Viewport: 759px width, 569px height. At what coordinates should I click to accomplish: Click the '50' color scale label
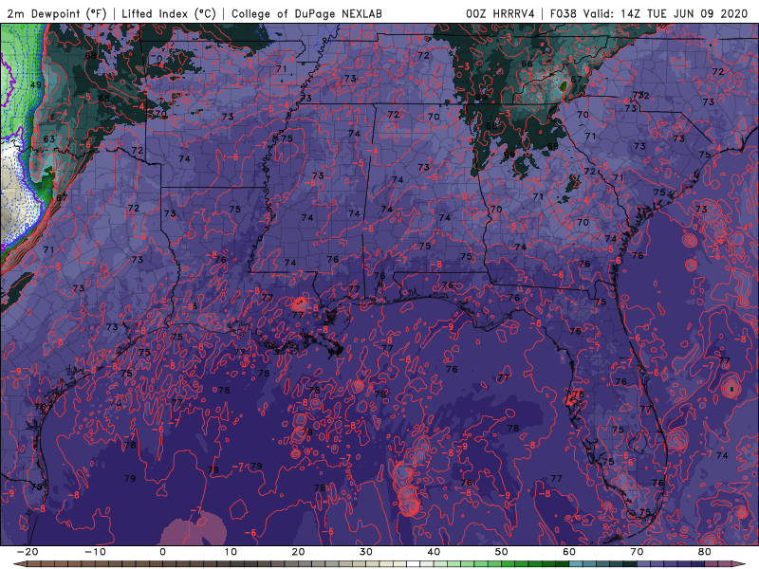502,552
